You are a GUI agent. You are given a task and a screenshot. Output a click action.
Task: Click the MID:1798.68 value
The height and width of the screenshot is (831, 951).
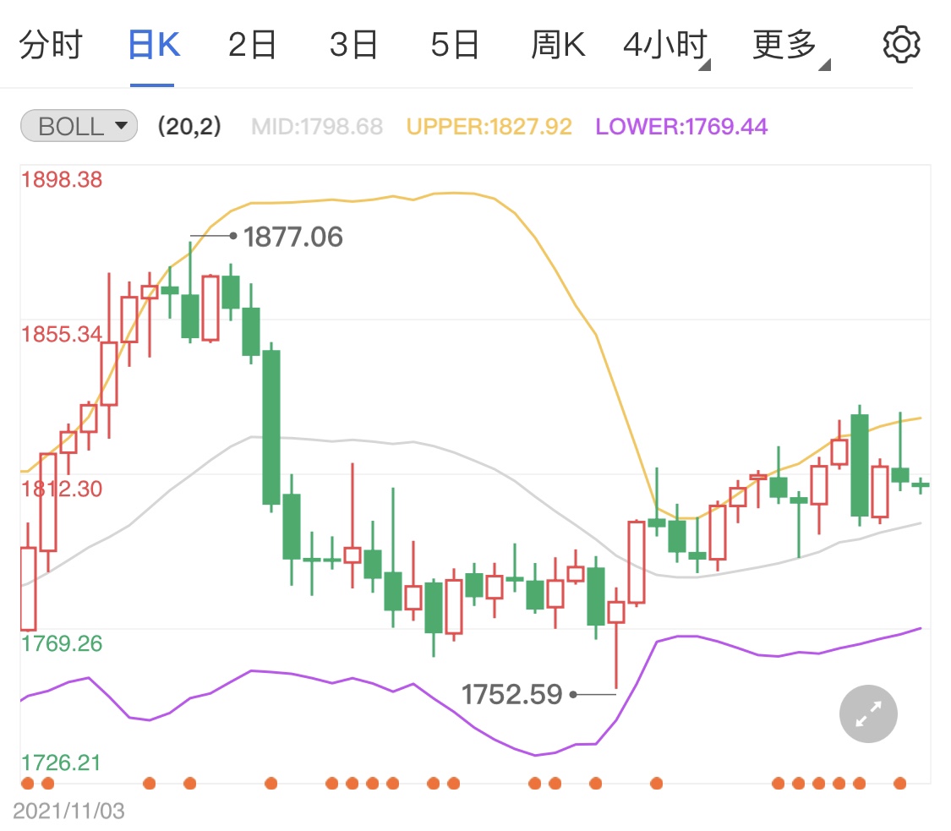coord(317,127)
